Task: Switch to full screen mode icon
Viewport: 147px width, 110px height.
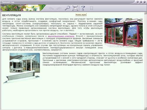Action: point(75,8)
